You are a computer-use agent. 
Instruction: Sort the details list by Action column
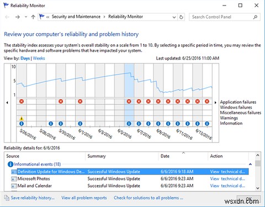[x=229, y=156]
